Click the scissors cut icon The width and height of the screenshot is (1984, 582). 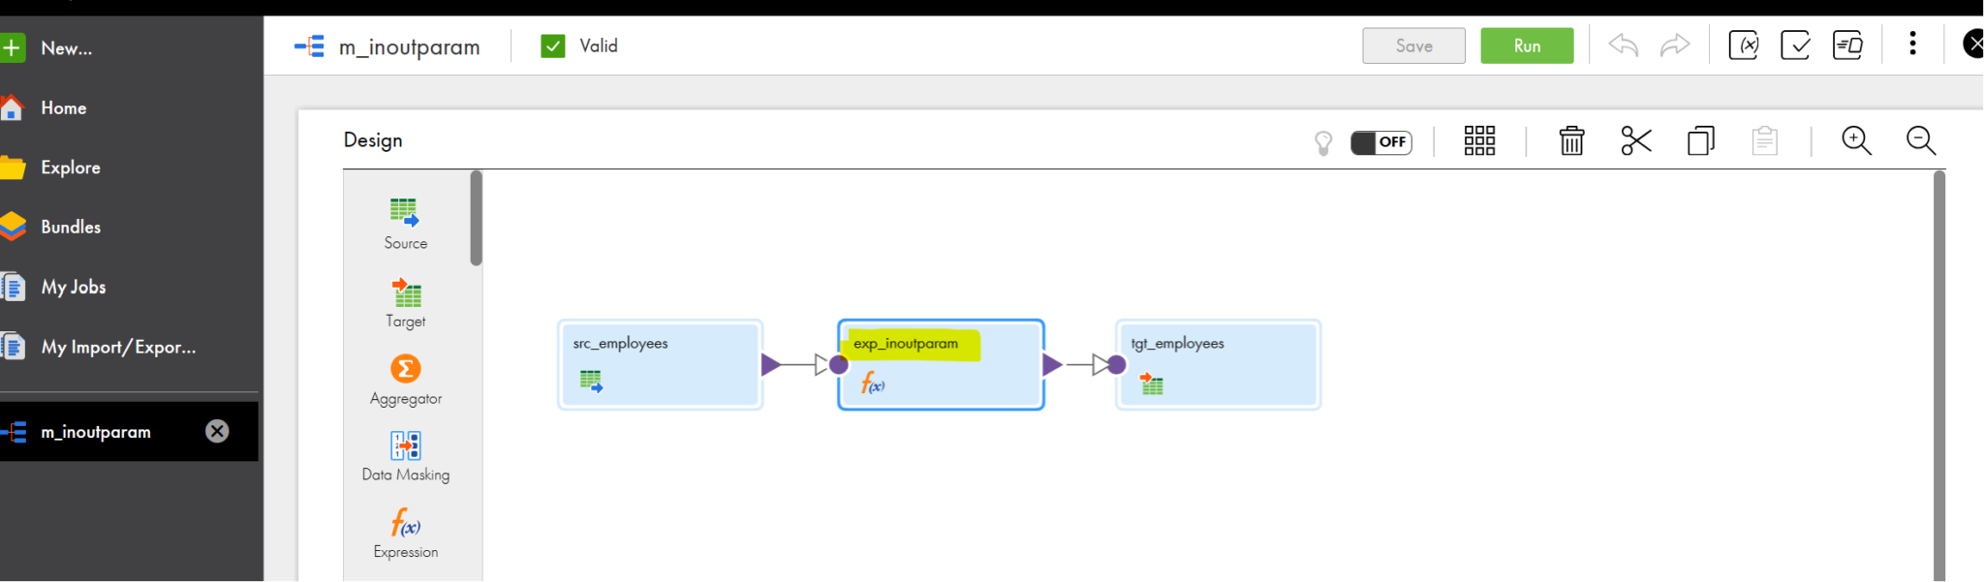point(1635,141)
